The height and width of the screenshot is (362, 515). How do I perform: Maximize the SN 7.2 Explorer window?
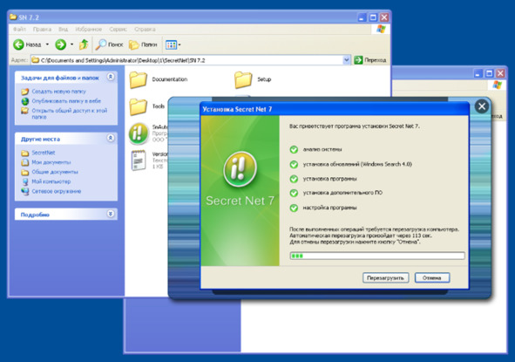coord(373,17)
